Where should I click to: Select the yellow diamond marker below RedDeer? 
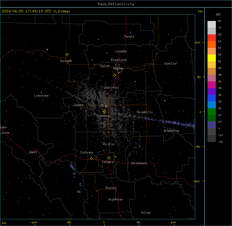pyautogui.click(x=115, y=75)
